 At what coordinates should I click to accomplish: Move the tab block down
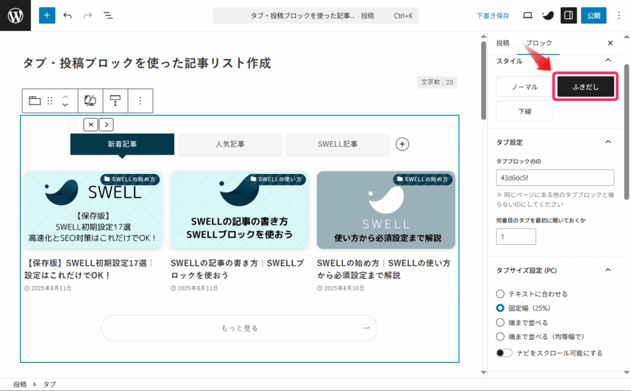click(65, 104)
